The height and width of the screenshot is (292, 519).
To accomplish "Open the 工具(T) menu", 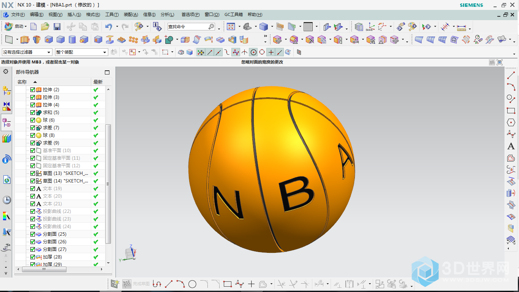I will point(112,14).
